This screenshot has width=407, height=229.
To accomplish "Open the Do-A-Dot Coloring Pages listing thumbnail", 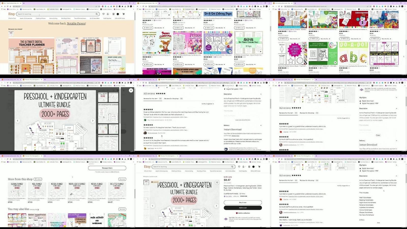I will [218, 14].
